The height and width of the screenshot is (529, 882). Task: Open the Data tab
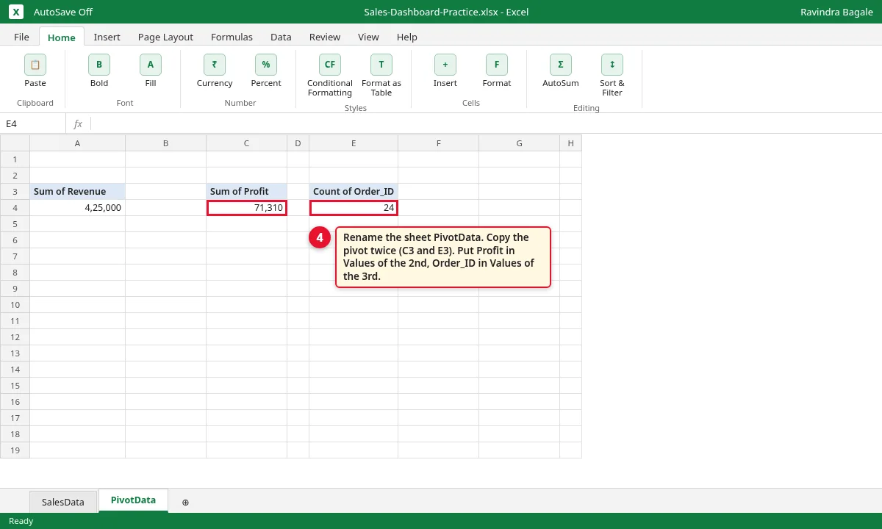[x=281, y=37]
